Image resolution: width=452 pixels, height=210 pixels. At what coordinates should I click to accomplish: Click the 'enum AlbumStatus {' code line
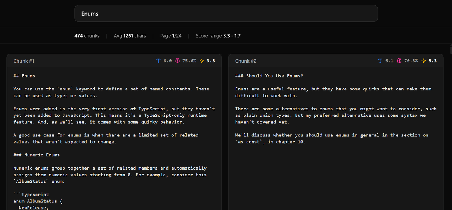38,201
